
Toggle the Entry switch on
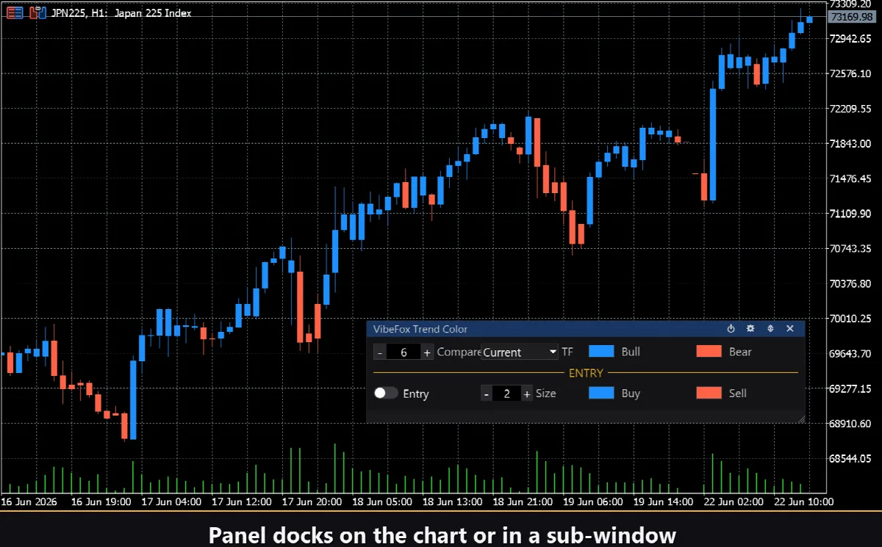pyautogui.click(x=386, y=394)
